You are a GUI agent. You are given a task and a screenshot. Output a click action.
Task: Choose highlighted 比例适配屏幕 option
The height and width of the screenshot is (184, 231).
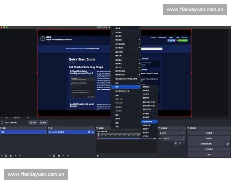pos(149,122)
